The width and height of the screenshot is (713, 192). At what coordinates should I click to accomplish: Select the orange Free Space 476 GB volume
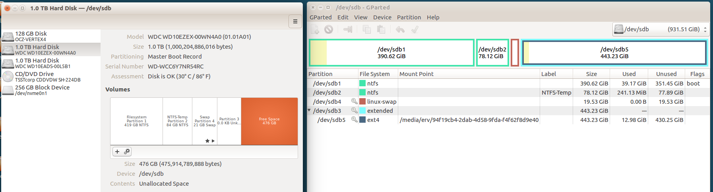pos(269,121)
